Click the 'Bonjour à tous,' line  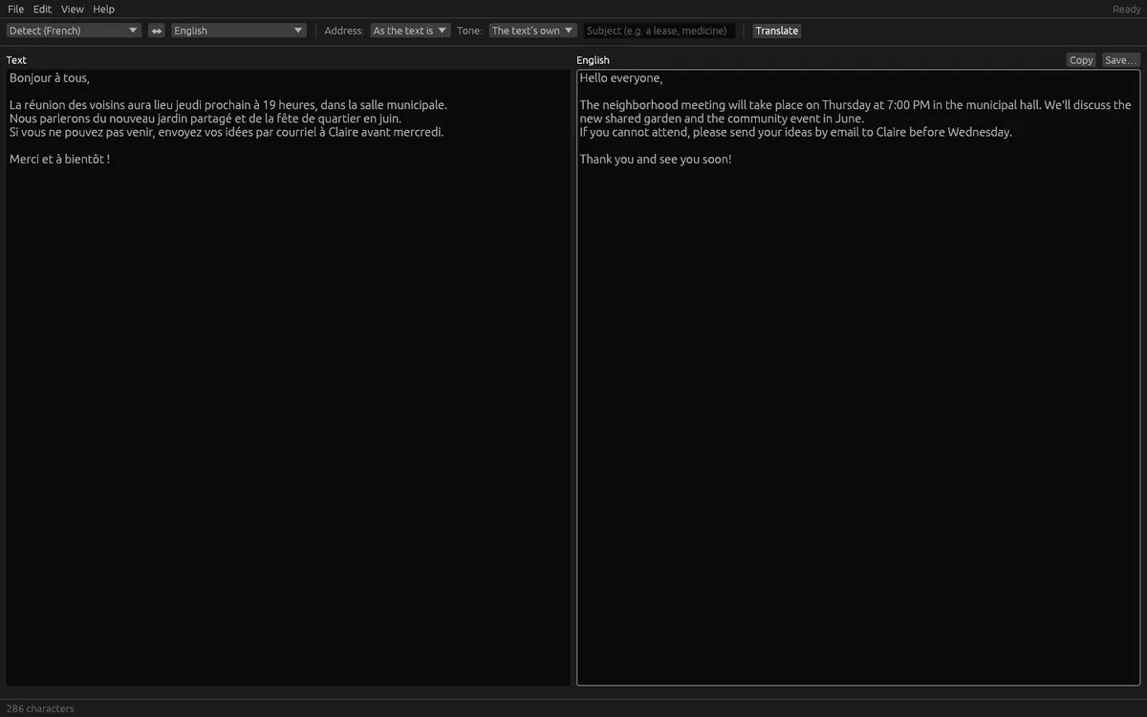[x=50, y=78]
